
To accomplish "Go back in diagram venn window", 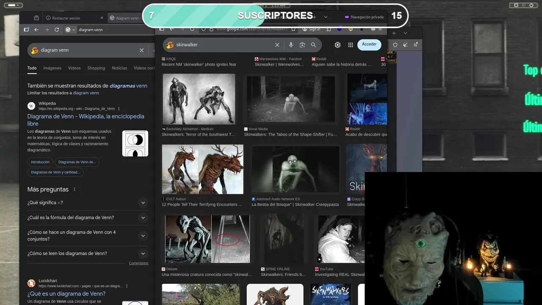I will pos(36,30).
